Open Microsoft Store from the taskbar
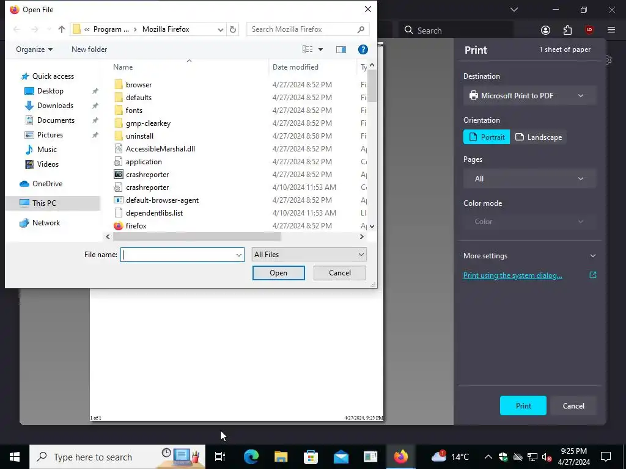The height and width of the screenshot is (469, 626). click(311, 457)
